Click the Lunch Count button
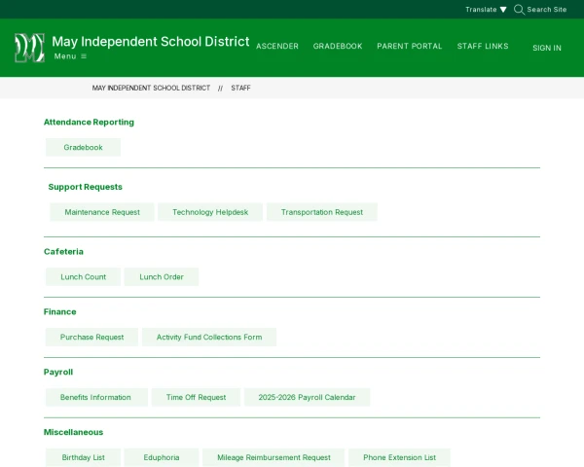584x467 pixels. coord(83,276)
